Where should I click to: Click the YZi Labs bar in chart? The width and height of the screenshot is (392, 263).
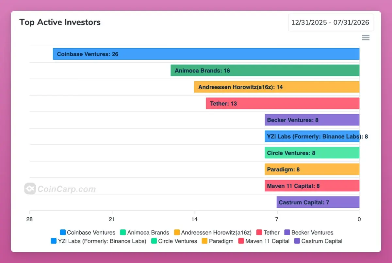312,136
